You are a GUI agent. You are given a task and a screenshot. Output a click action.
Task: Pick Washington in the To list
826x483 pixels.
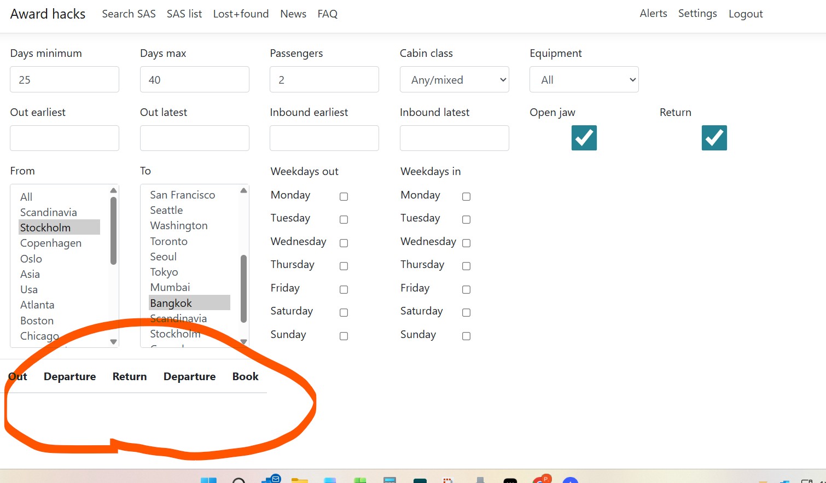pos(189,225)
